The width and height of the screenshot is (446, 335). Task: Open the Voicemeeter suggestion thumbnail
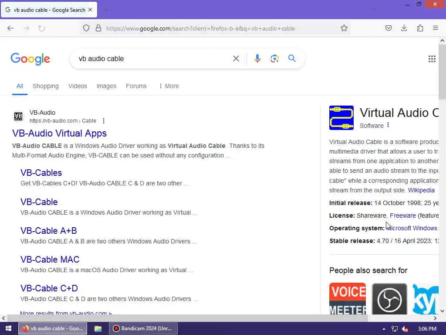click(x=348, y=298)
